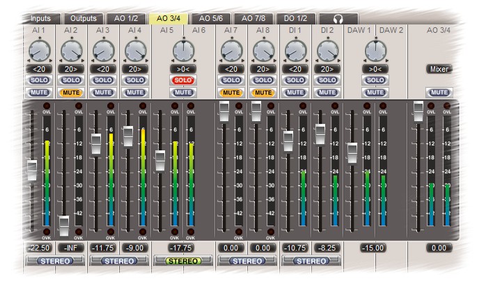This screenshot has width=479, height=281.
Task: Open the headphones output tab
Action: [x=338, y=19]
